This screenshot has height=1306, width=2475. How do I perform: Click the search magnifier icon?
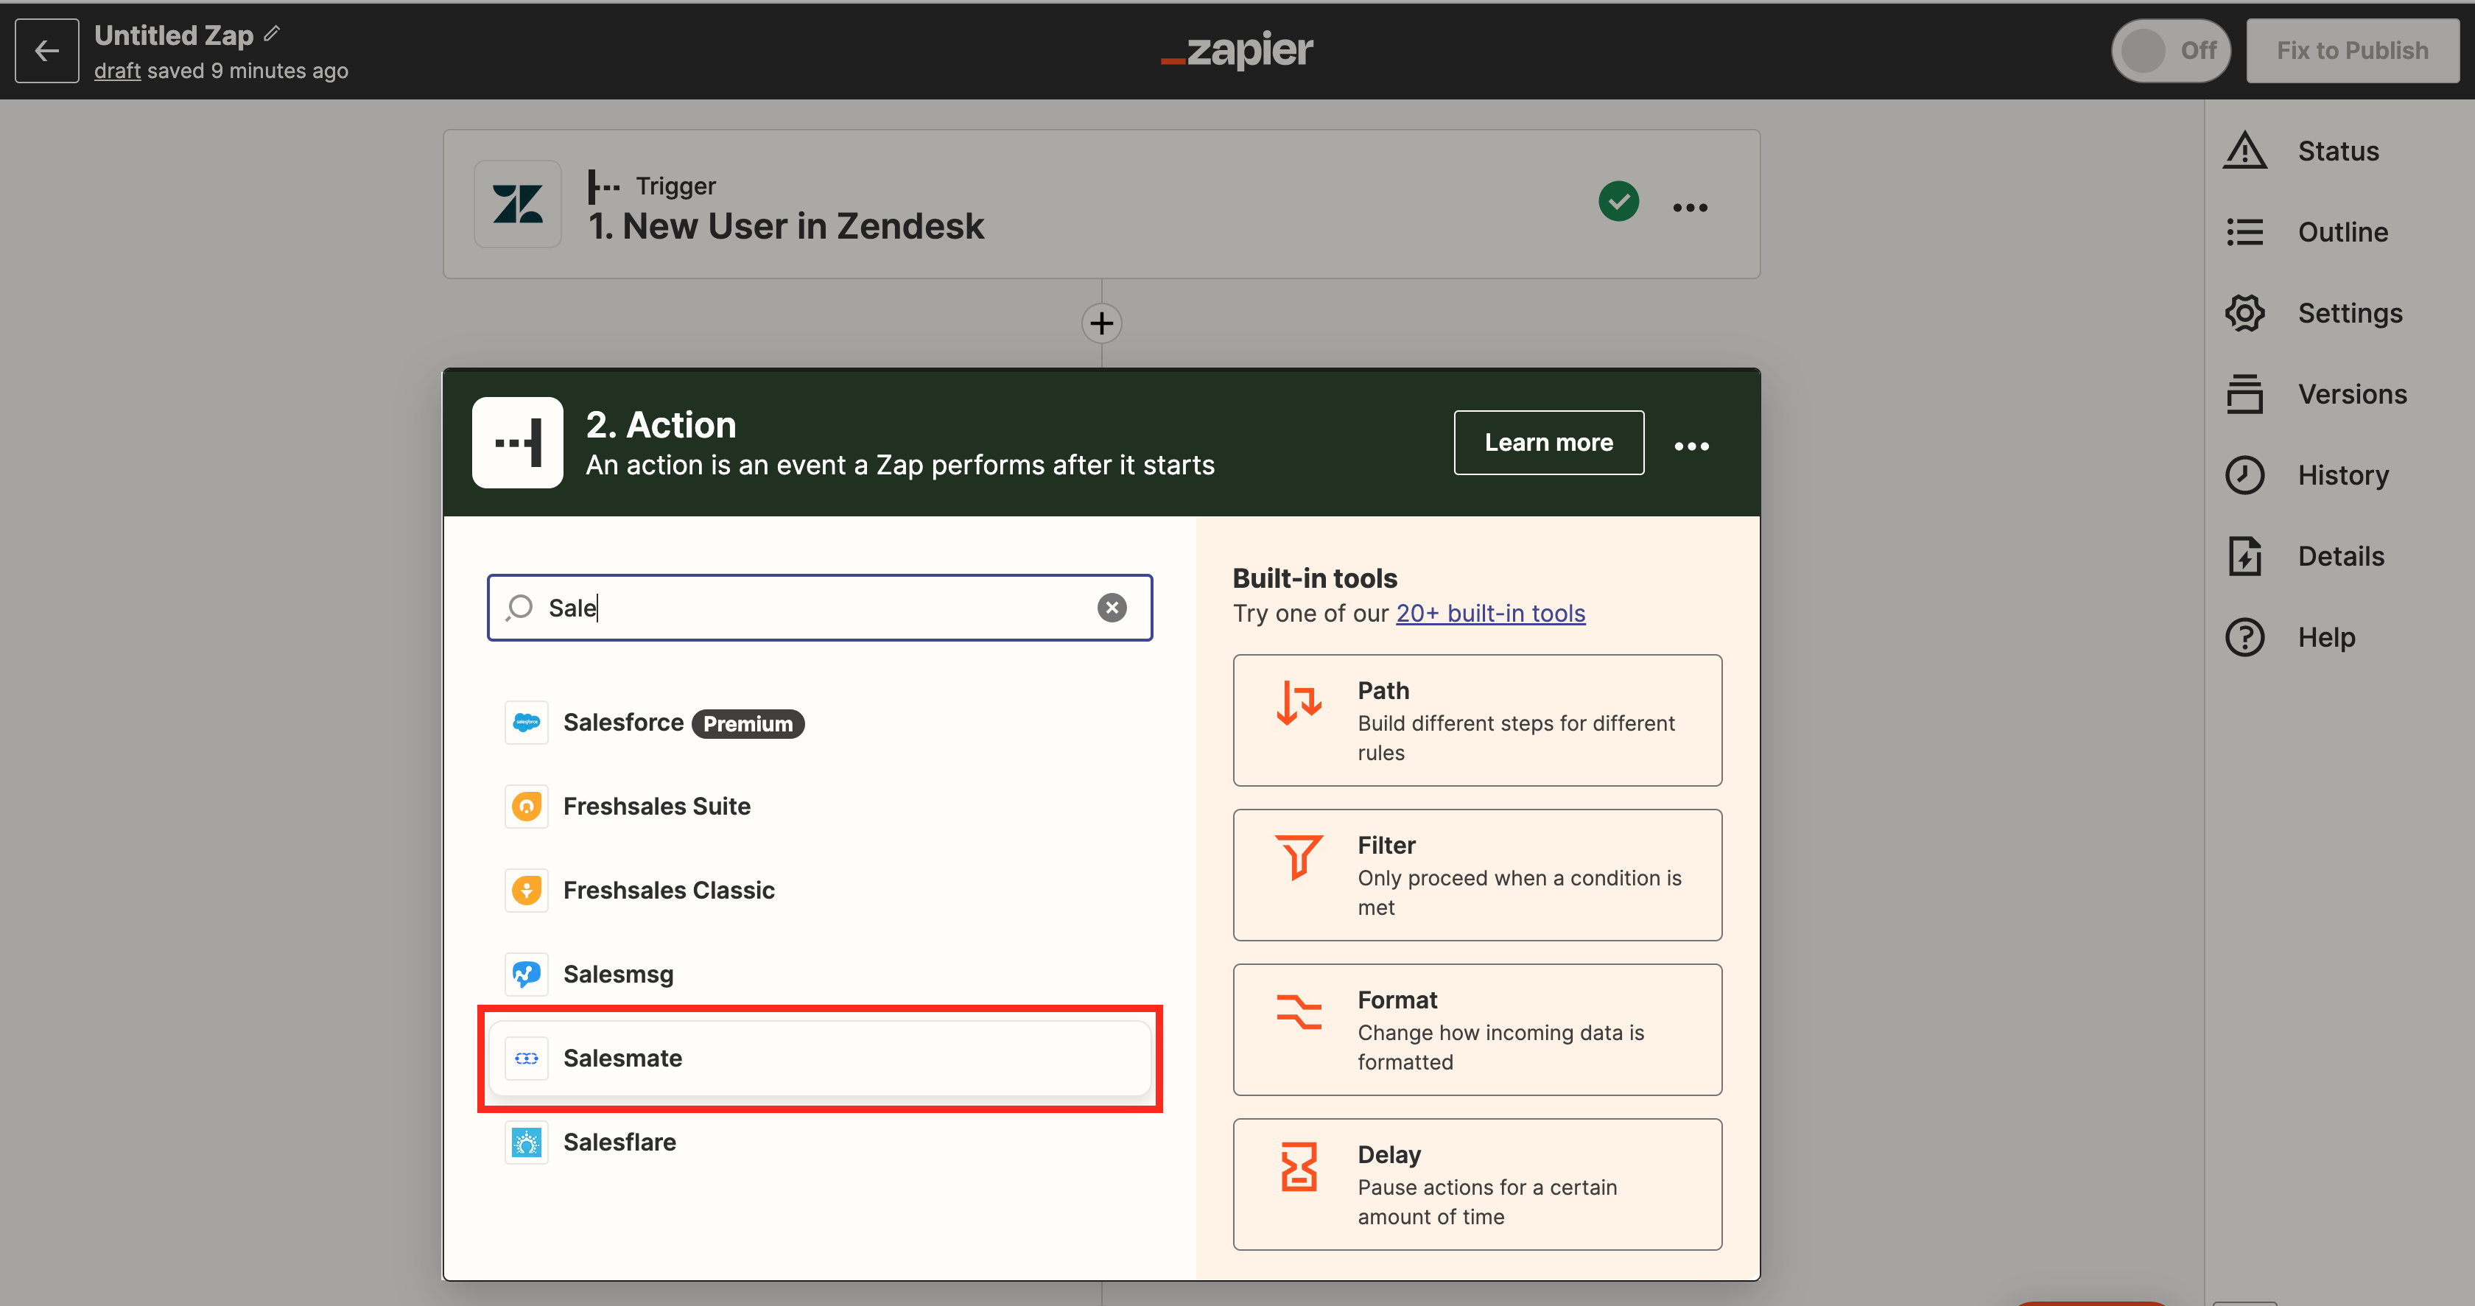[x=520, y=608]
